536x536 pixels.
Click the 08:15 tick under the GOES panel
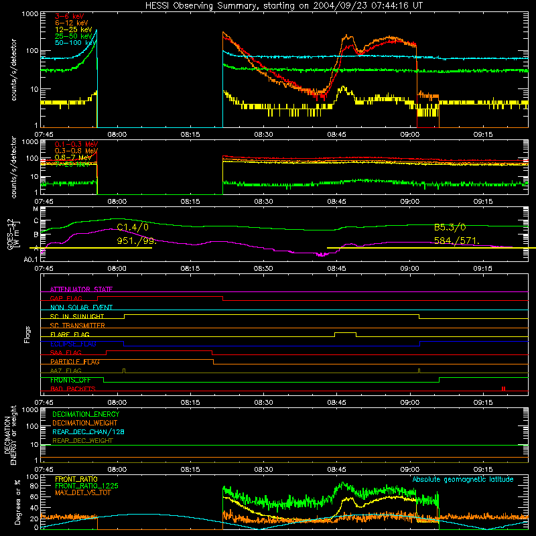(190, 269)
